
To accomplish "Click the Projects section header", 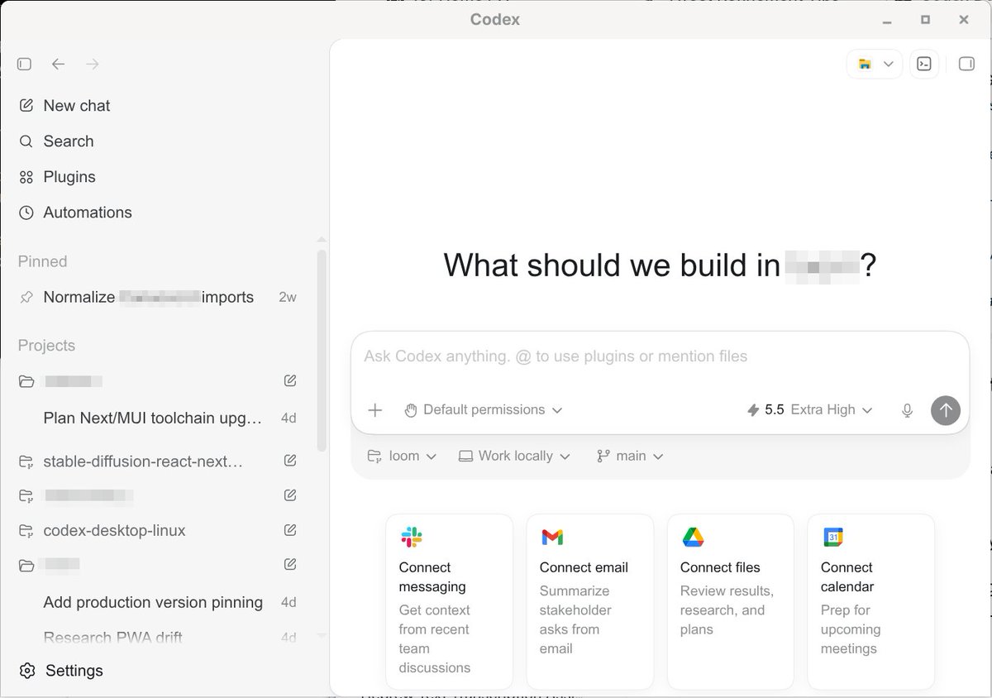I will pyautogui.click(x=46, y=345).
